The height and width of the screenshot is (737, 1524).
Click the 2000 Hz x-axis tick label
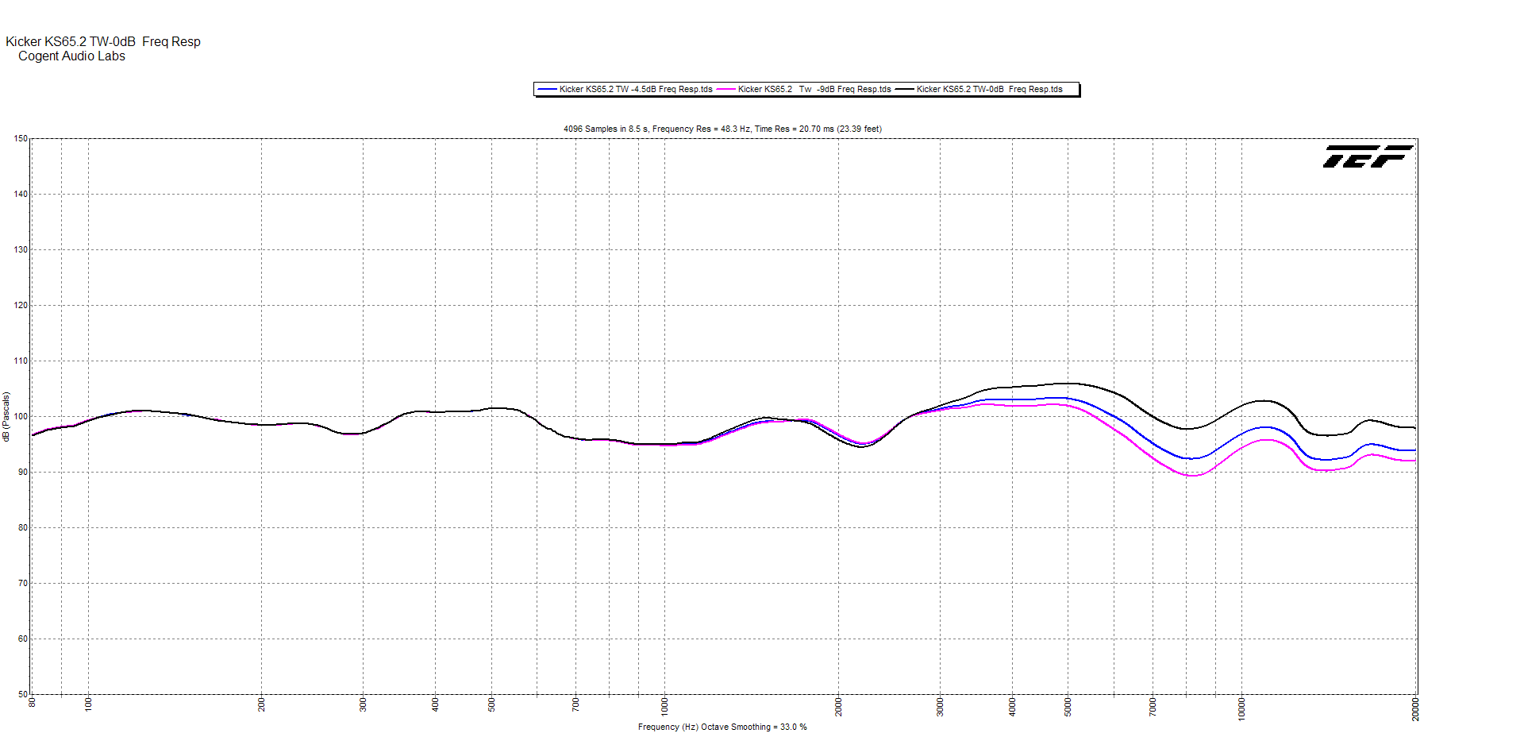(x=839, y=706)
